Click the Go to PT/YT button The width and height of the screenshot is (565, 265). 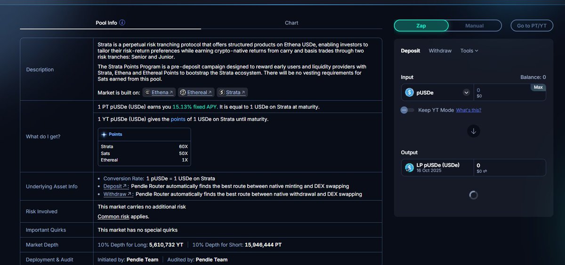(532, 26)
